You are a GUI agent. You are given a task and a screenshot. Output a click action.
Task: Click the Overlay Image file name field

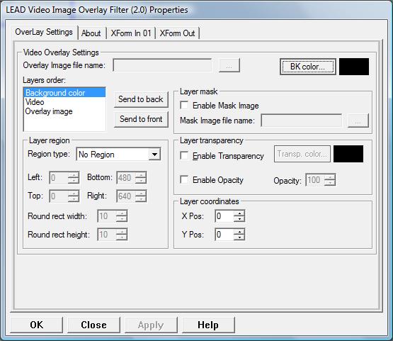[162, 65]
